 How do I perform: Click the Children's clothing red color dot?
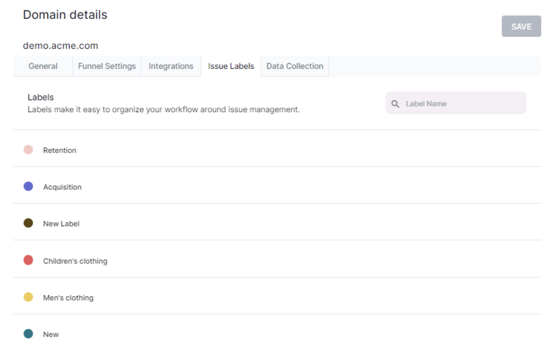28,260
